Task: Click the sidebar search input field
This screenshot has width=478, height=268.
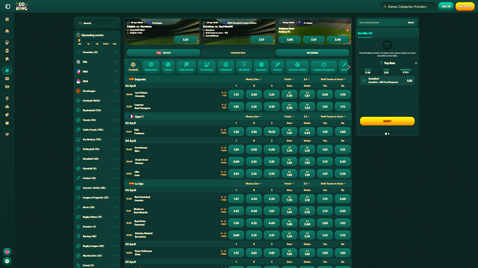Action: [97, 23]
